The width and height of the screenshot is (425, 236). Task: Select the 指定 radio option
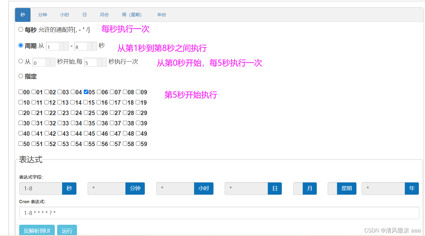(x=21, y=76)
